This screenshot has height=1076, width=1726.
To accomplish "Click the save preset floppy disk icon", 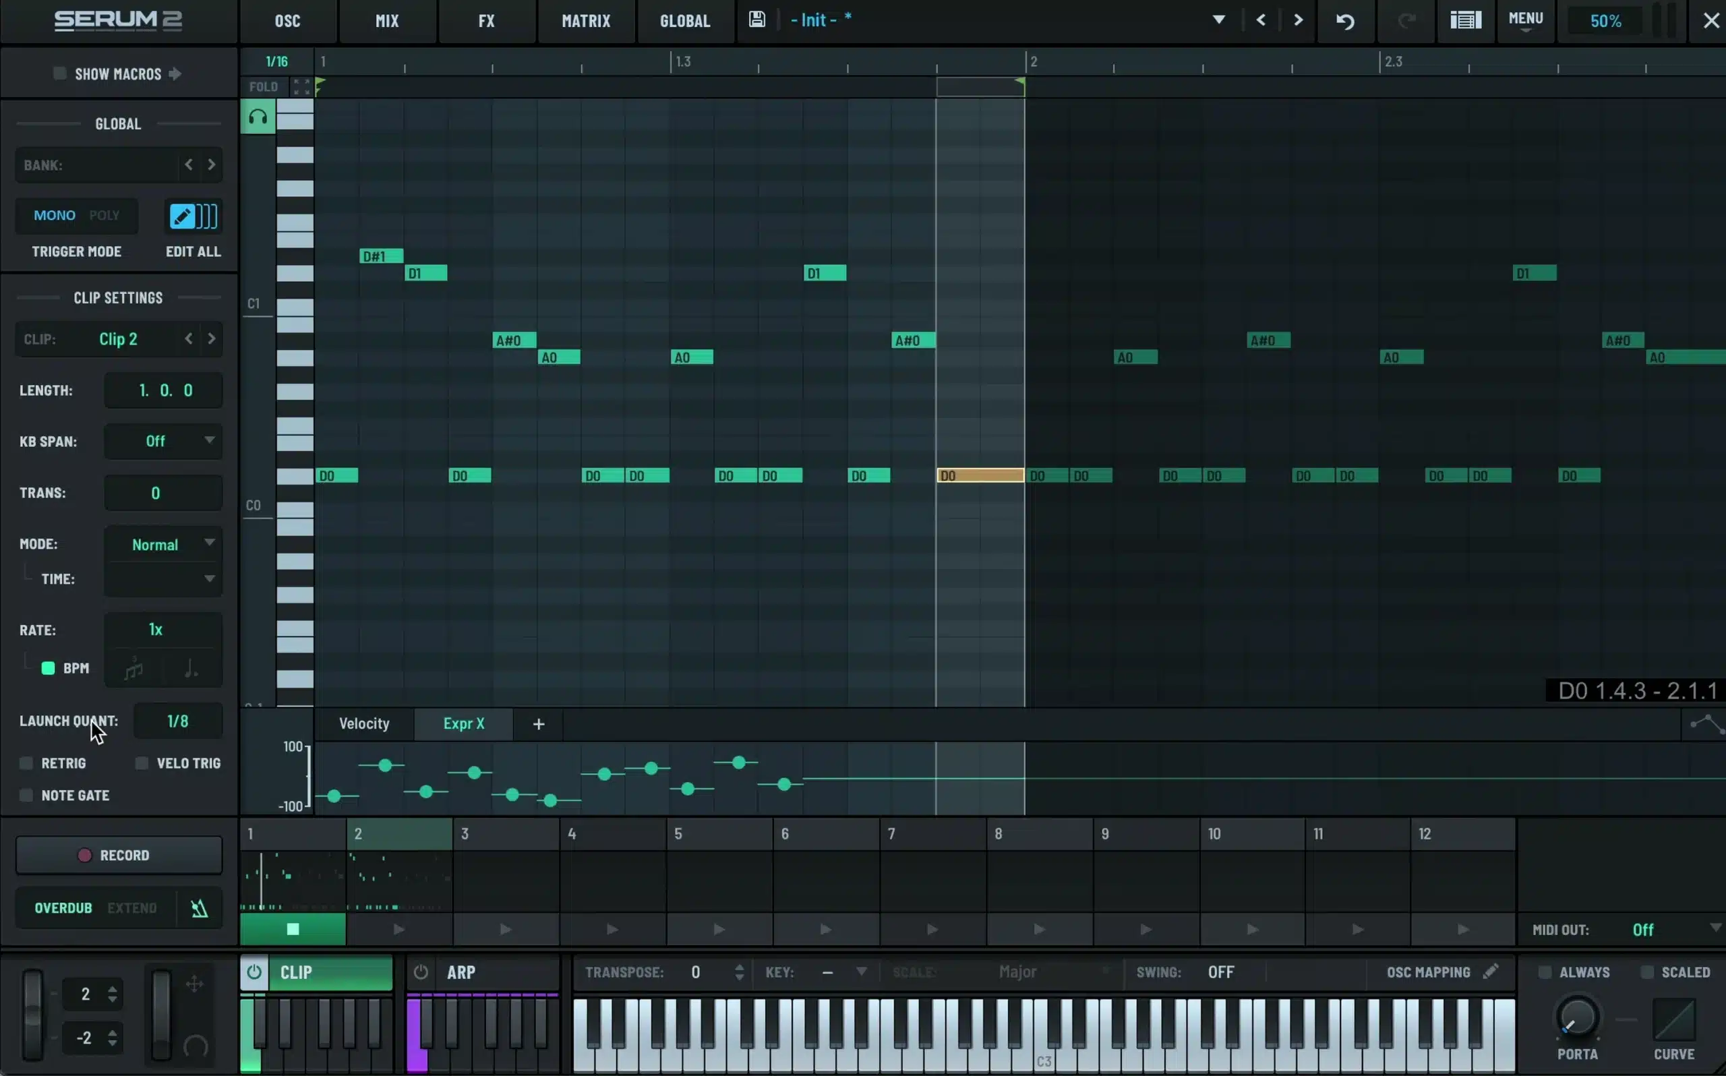I will click(x=757, y=20).
